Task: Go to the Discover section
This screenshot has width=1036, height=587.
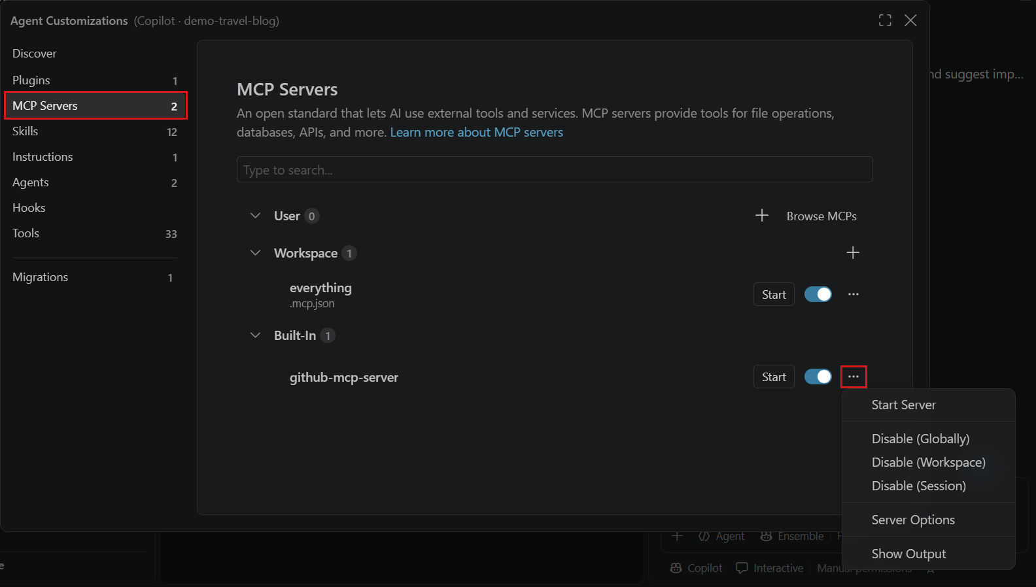Action: coord(95,54)
